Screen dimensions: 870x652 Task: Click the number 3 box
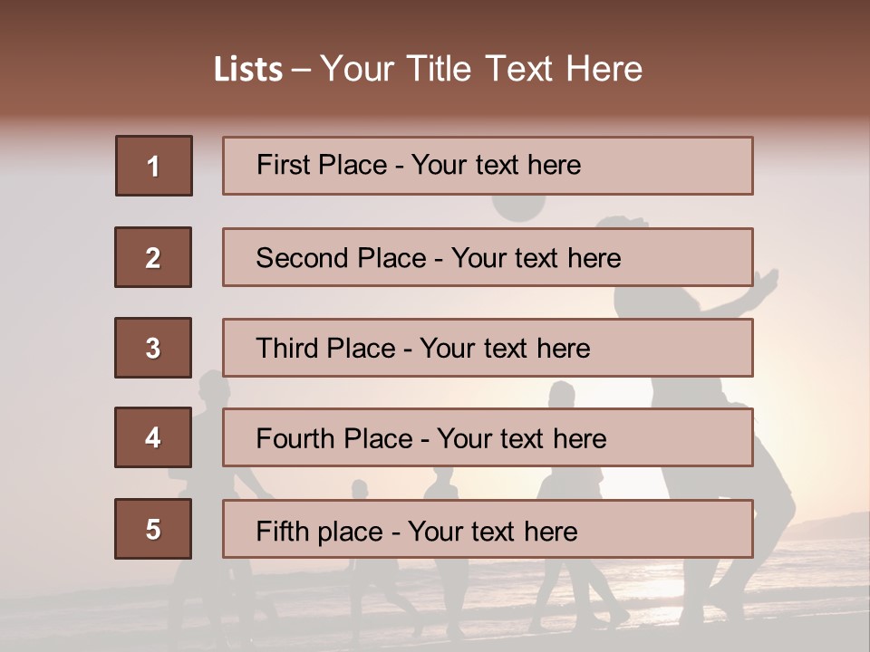point(153,348)
